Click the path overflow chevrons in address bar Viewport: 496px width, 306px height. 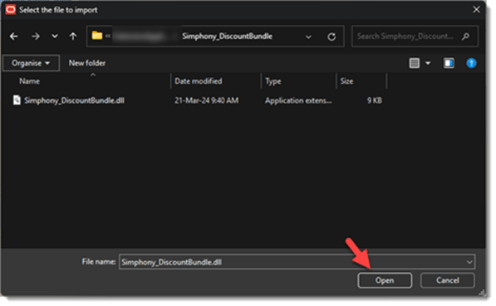coord(108,36)
